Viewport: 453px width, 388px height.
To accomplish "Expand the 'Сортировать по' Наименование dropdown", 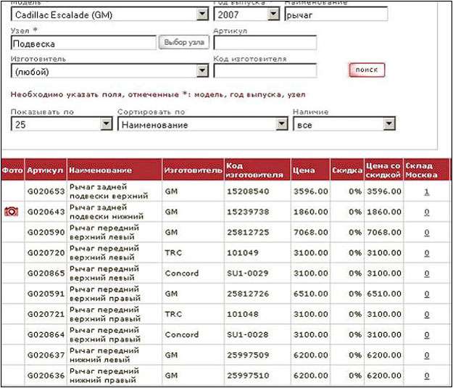I will pyautogui.click(x=281, y=125).
